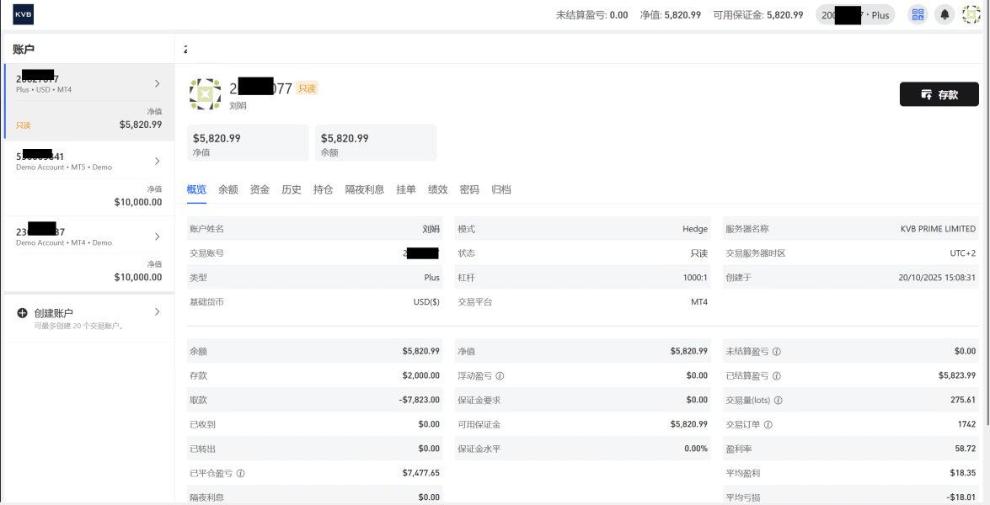Click the 275.61 trading volume value

[x=963, y=401]
